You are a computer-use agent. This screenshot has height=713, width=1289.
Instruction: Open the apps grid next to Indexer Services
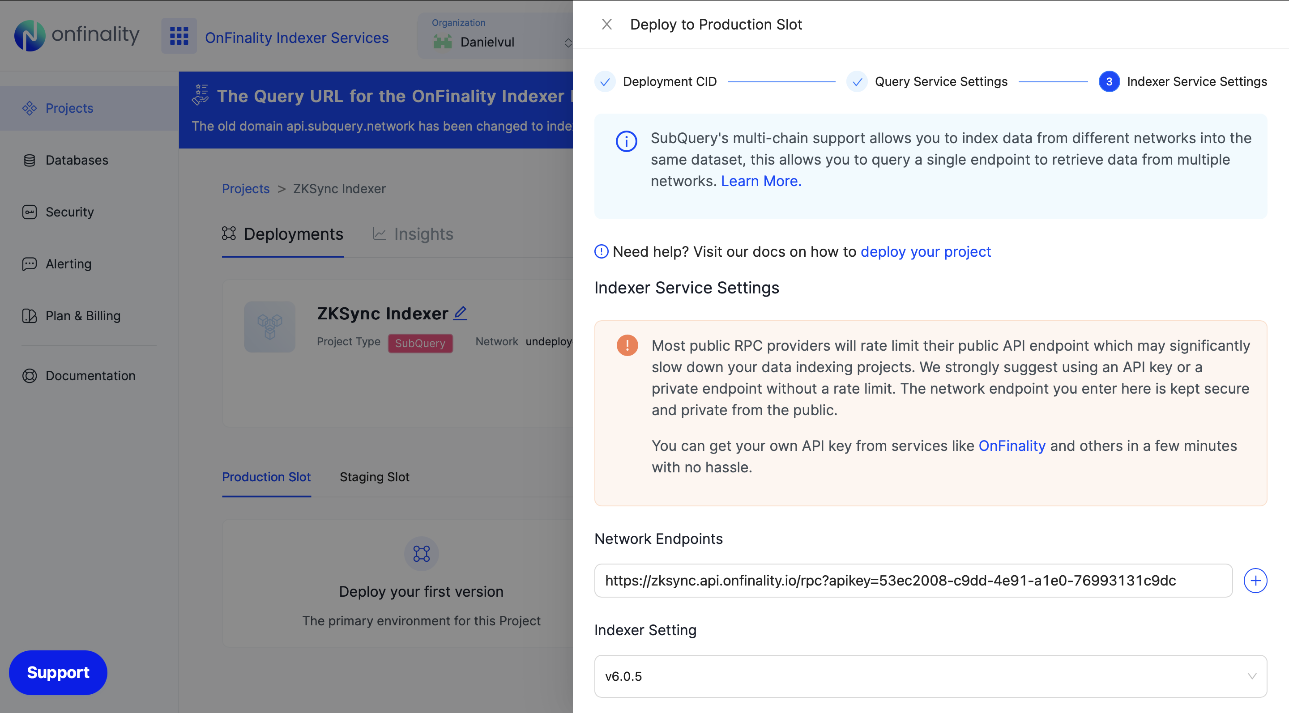(x=178, y=36)
